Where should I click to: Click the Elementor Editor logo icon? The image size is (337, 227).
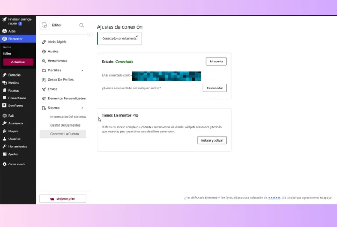coord(44,25)
